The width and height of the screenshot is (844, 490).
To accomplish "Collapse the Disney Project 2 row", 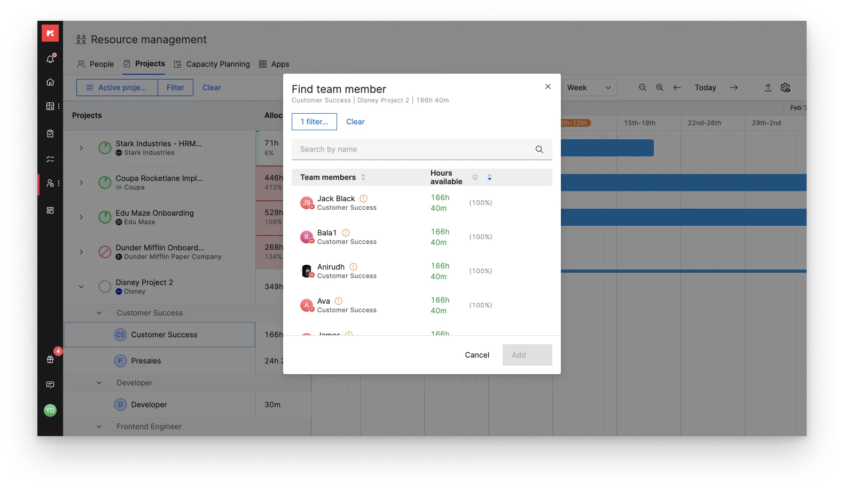I will pos(81,287).
